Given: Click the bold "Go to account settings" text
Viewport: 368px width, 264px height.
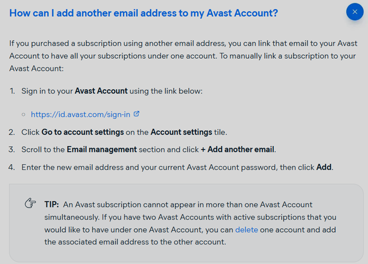Looking at the screenshot, I should point(82,132).
